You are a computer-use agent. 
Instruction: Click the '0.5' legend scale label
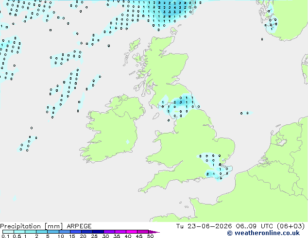(x=17, y=236)
